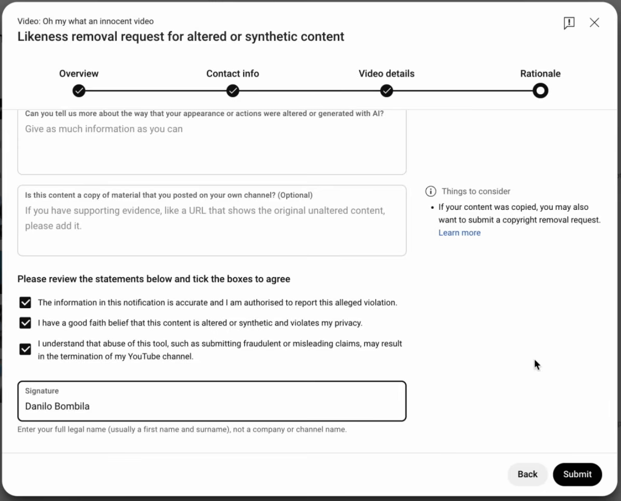
Task: Uncheck the information is accurate statement checkbox
Action: click(x=25, y=303)
